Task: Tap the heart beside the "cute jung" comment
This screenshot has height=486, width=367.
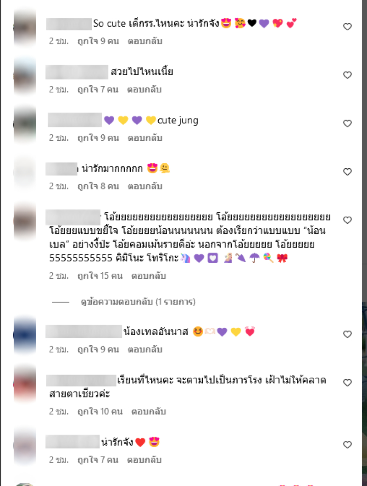Action: pyautogui.click(x=347, y=123)
